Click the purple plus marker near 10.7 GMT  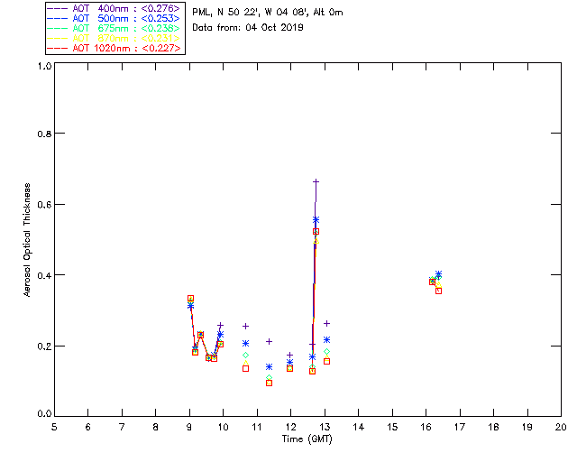(246, 326)
